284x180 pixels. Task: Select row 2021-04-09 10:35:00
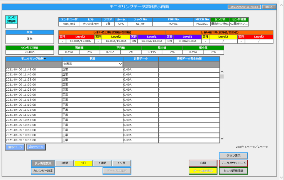[x=112, y=140]
